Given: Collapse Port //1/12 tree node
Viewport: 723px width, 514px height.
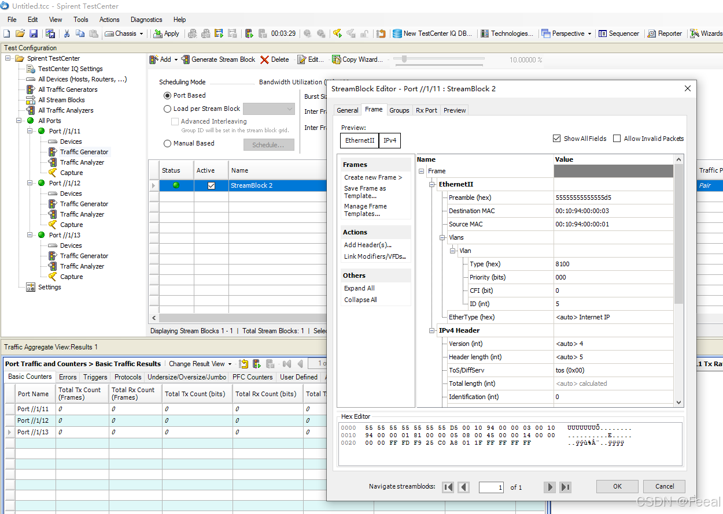Looking at the screenshot, I should coord(30,183).
